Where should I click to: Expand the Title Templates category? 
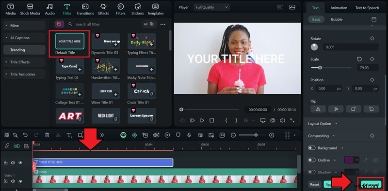click(24, 74)
